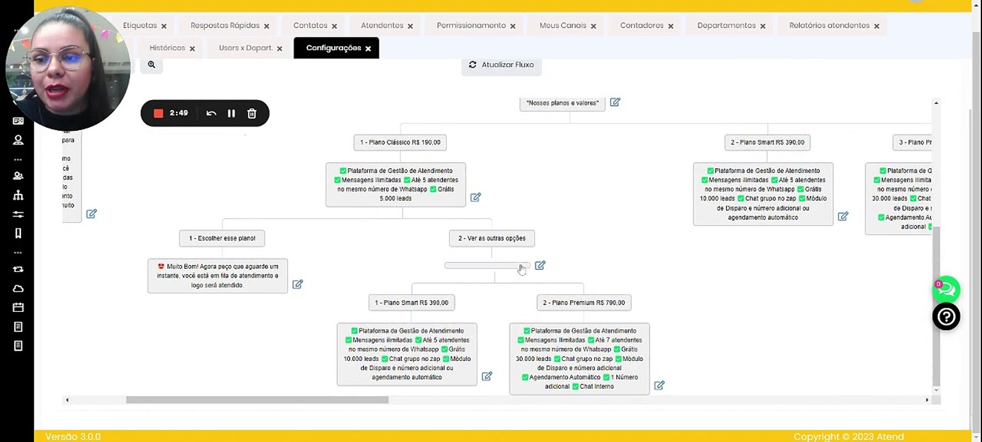Stop recording with the red square
Screen dimensions: 982x442
(158, 114)
